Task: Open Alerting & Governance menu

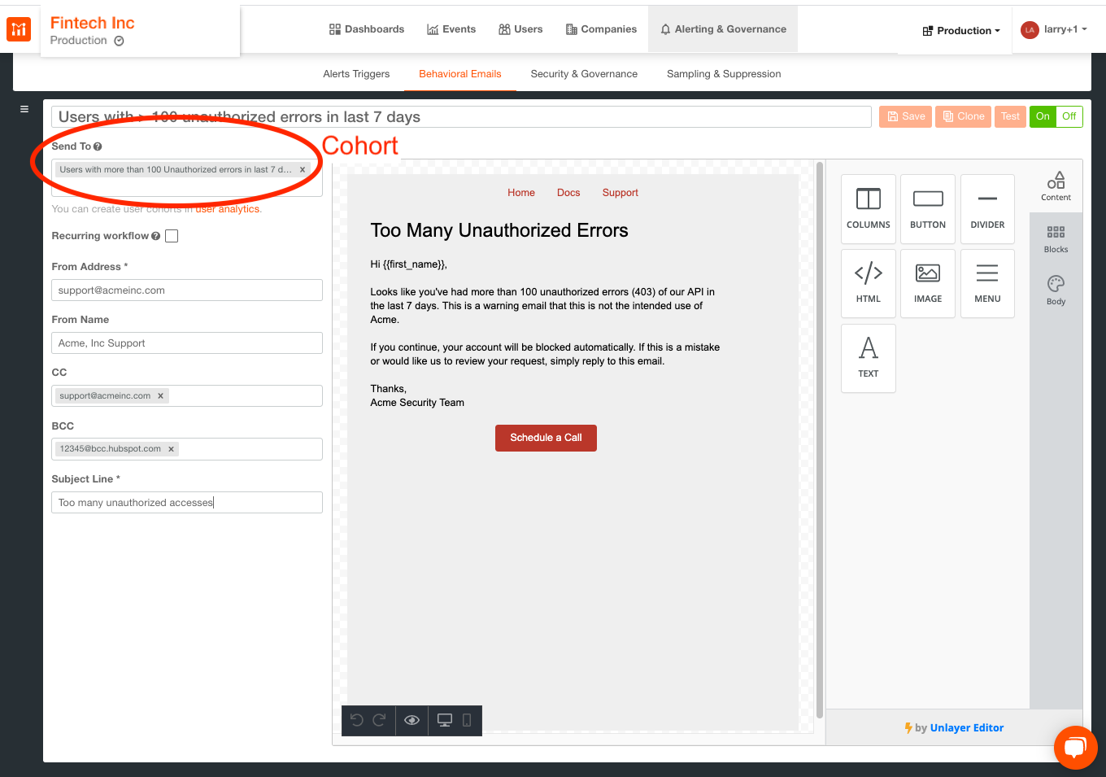Action: pyautogui.click(x=723, y=29)
